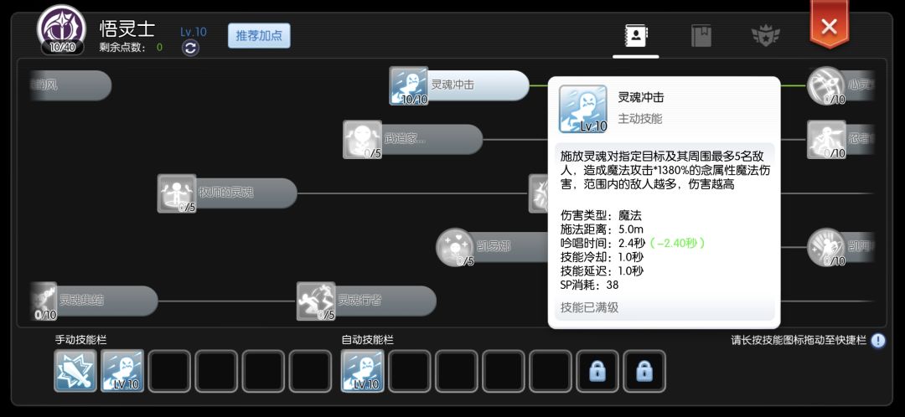Click the SP消耗：38 line
905x417 pixels.
click(x=590, y=285)
